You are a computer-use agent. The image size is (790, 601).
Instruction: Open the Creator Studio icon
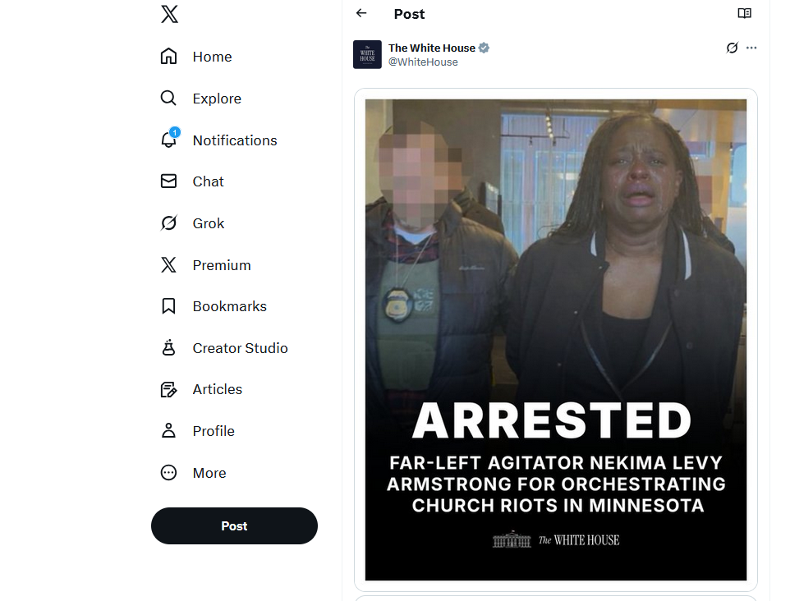coord(169,347)
